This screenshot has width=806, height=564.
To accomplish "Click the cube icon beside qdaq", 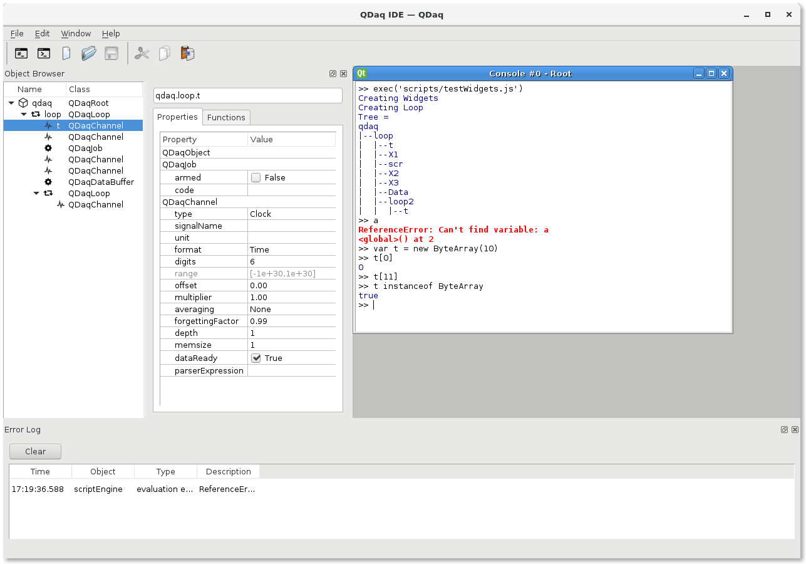I will [x=23, y=103].
